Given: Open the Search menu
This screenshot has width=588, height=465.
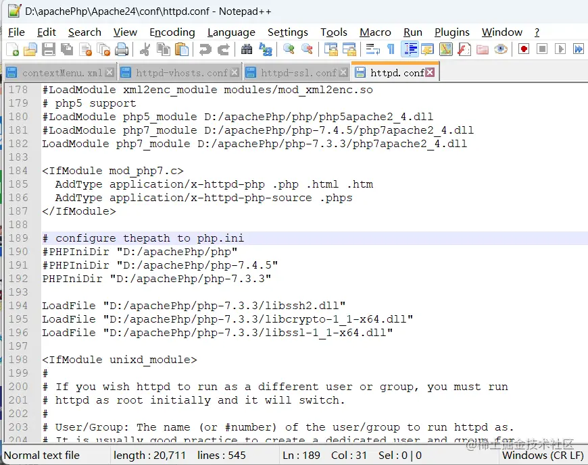Looking at the screenshot, I should click(x=84, y=32).
